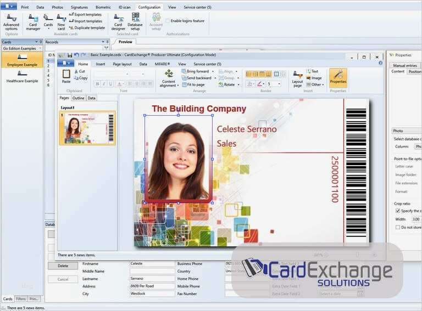Click Duplicate template
The width and height of the screenshot is (422, 311).
(x=87, y=27)
